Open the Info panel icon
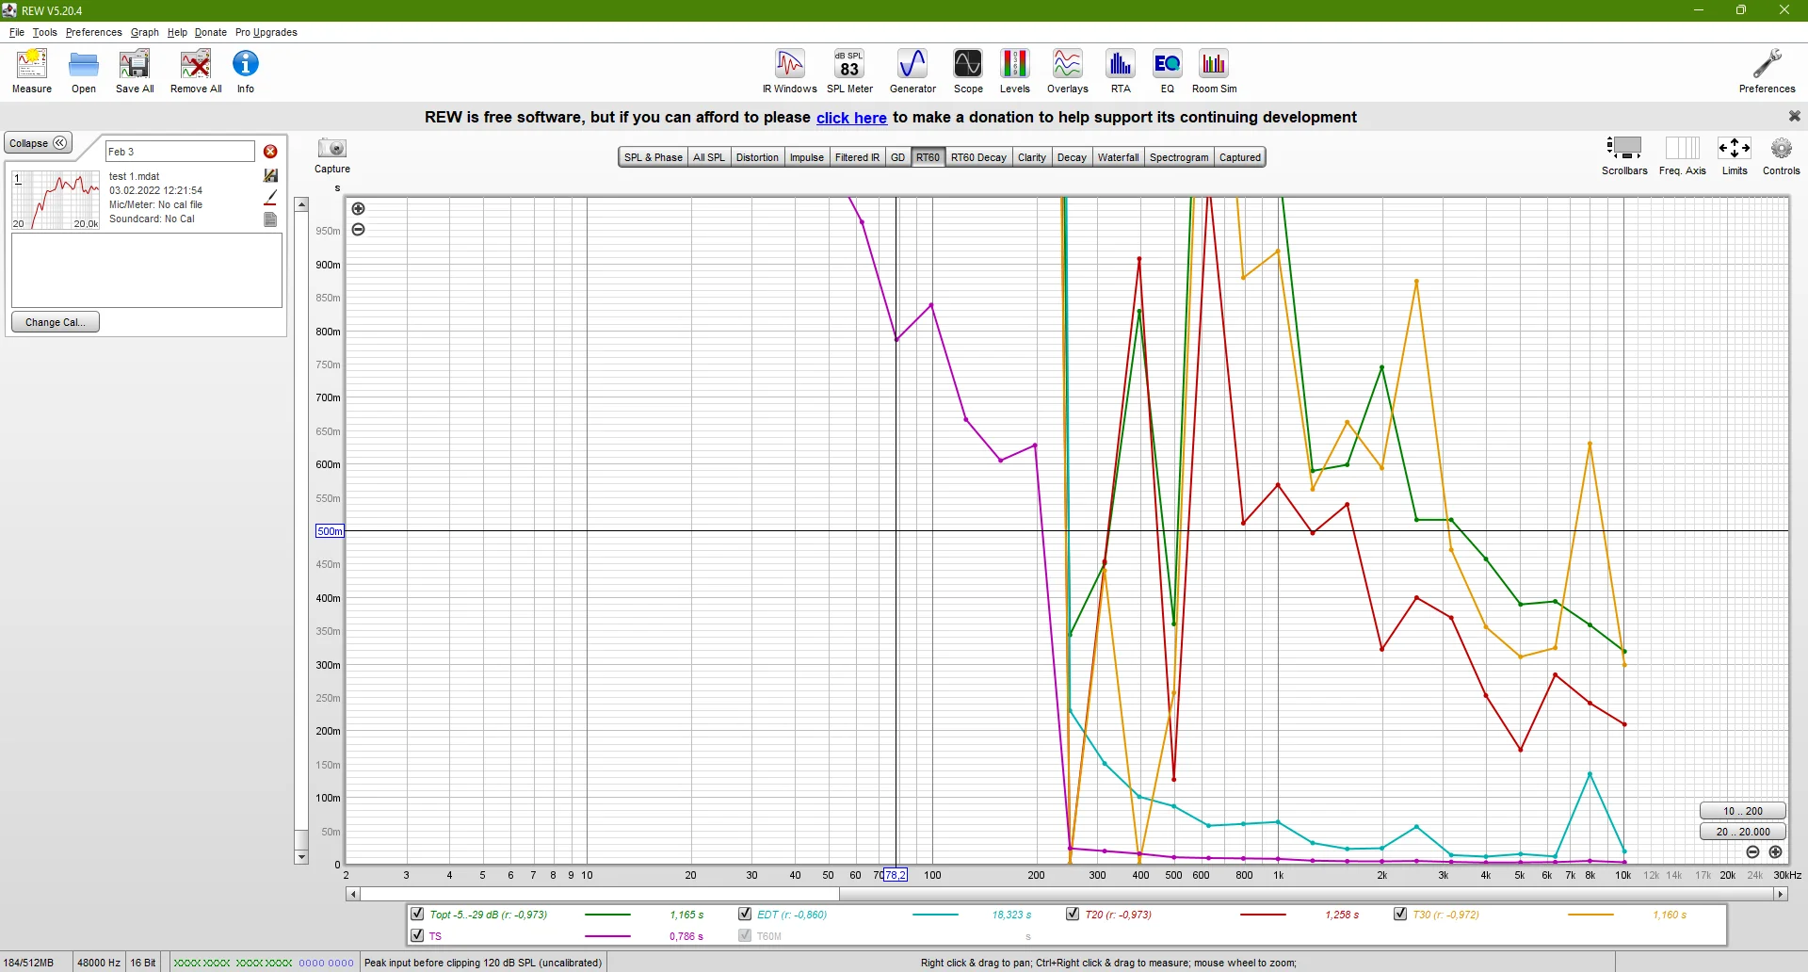The height and width of the screenshot is (972, 1808). tap(246, 72)
